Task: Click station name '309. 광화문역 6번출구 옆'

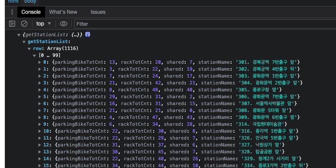Action: tap(266, 117)
